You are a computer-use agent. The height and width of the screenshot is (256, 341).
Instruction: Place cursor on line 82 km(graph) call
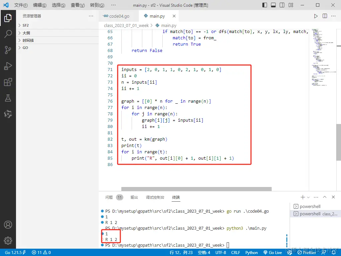(156, 139)
